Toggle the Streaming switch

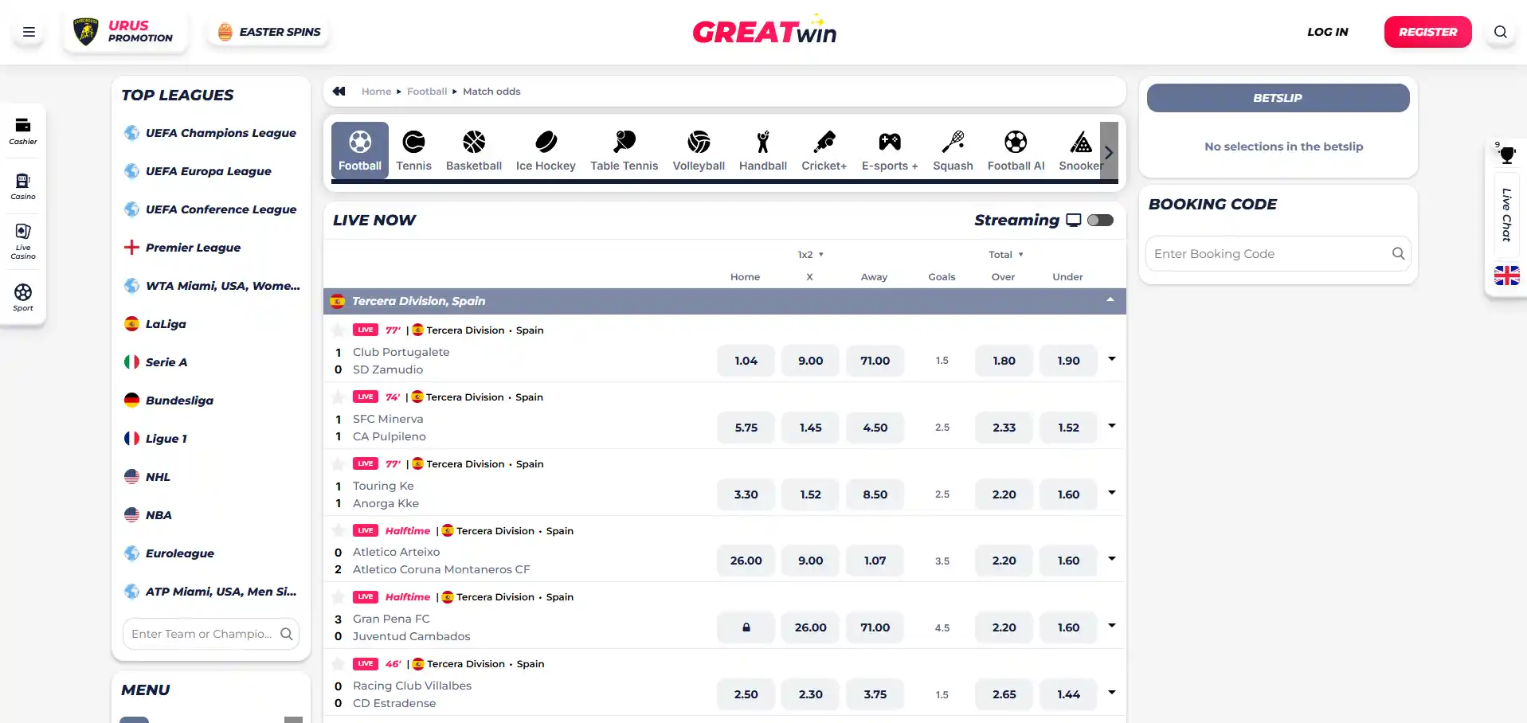(x=1100, y=220)
